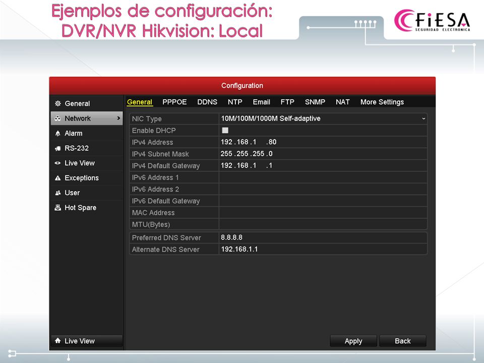Click the IPv4 Address field
The height and width of the screenshot is (363, 484).
pos(323,142)
